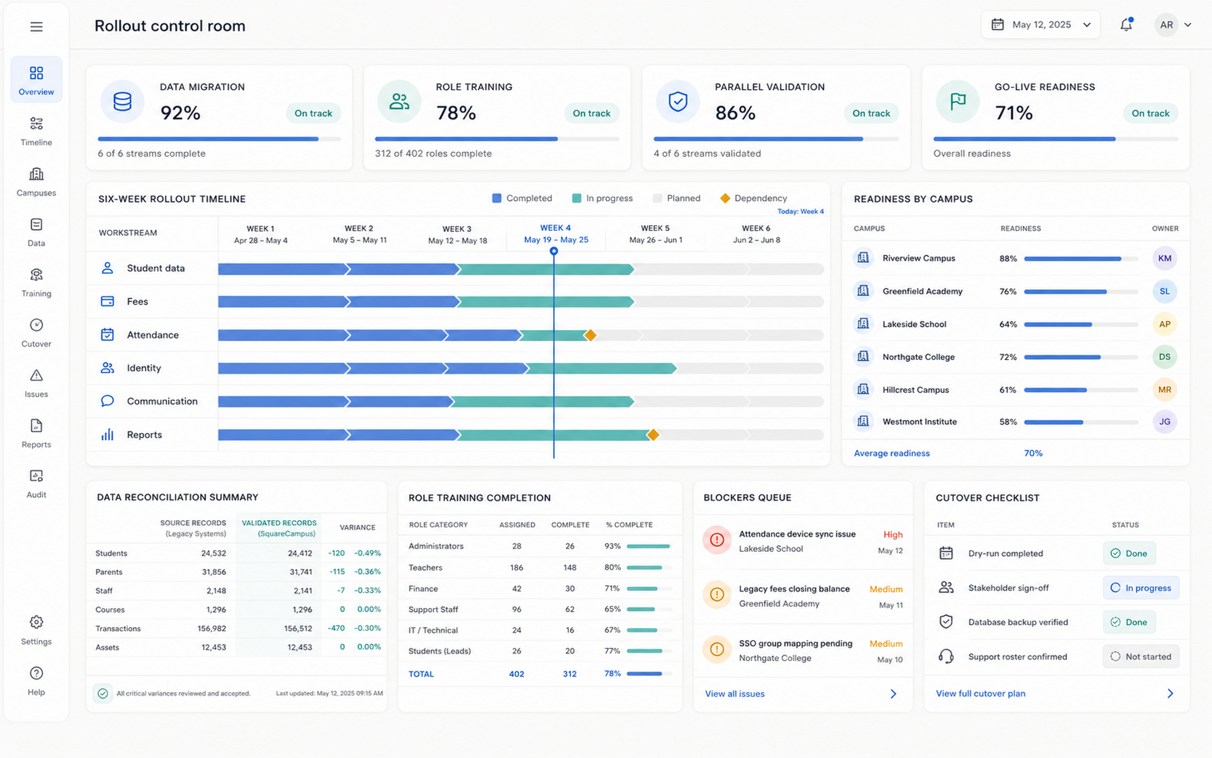1212x758 pixels.
Task: Click the Dry-run completed calendar icon
Action: coord(945,553)
